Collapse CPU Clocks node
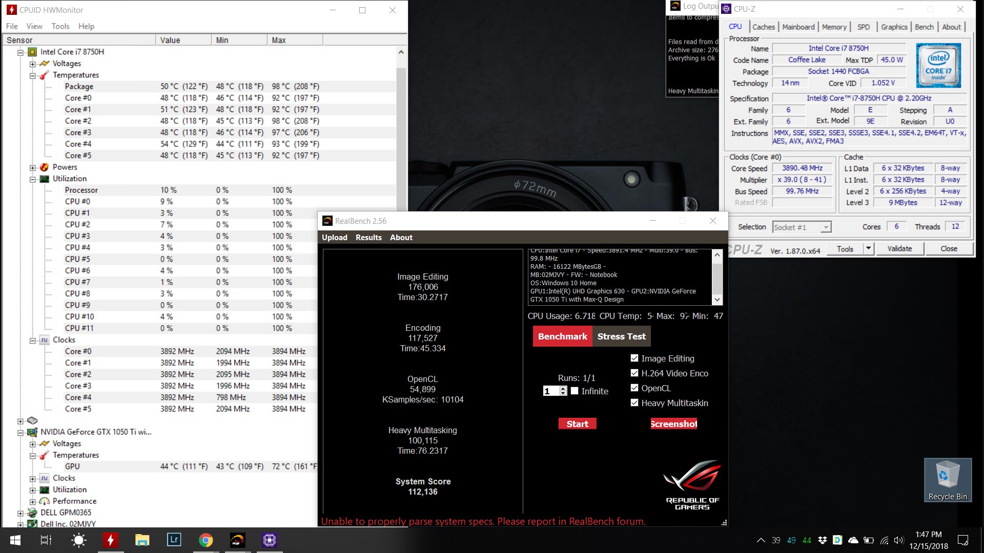Screen dimensions: 984x553 click(33, 341)
